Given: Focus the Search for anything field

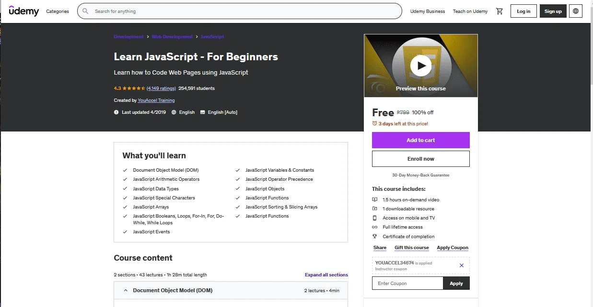Looking at the screenshot, I should 240,11.
